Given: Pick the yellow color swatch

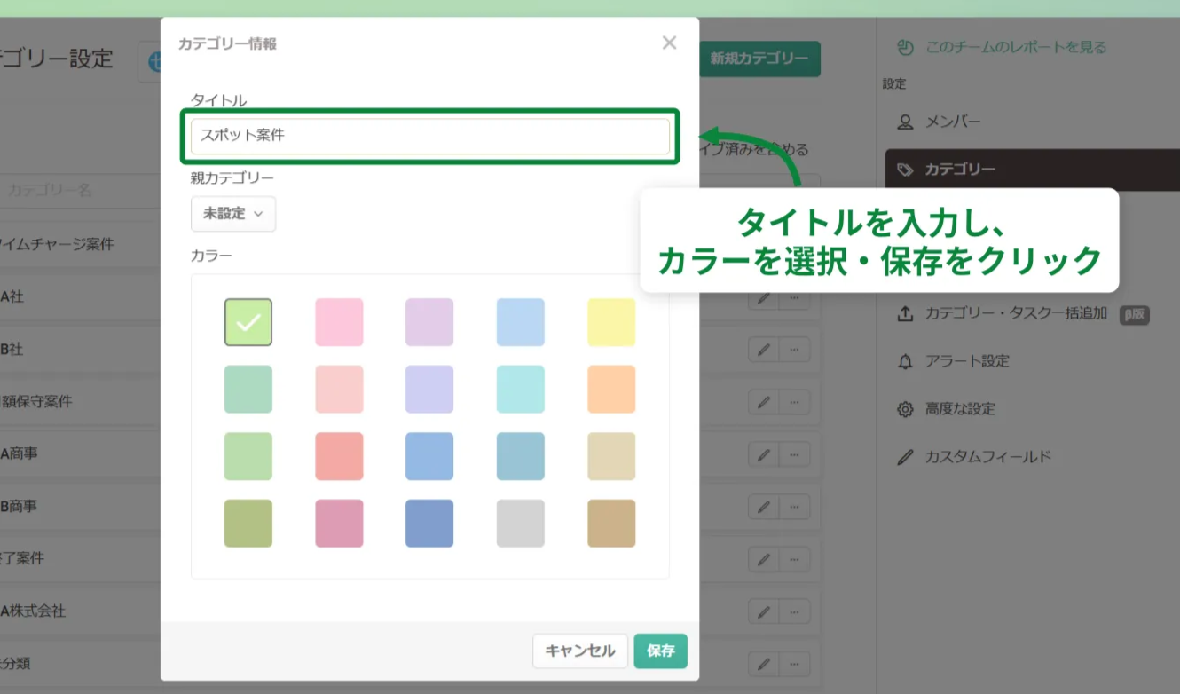Looking at the screenshot, I should (x=611, y=322).
